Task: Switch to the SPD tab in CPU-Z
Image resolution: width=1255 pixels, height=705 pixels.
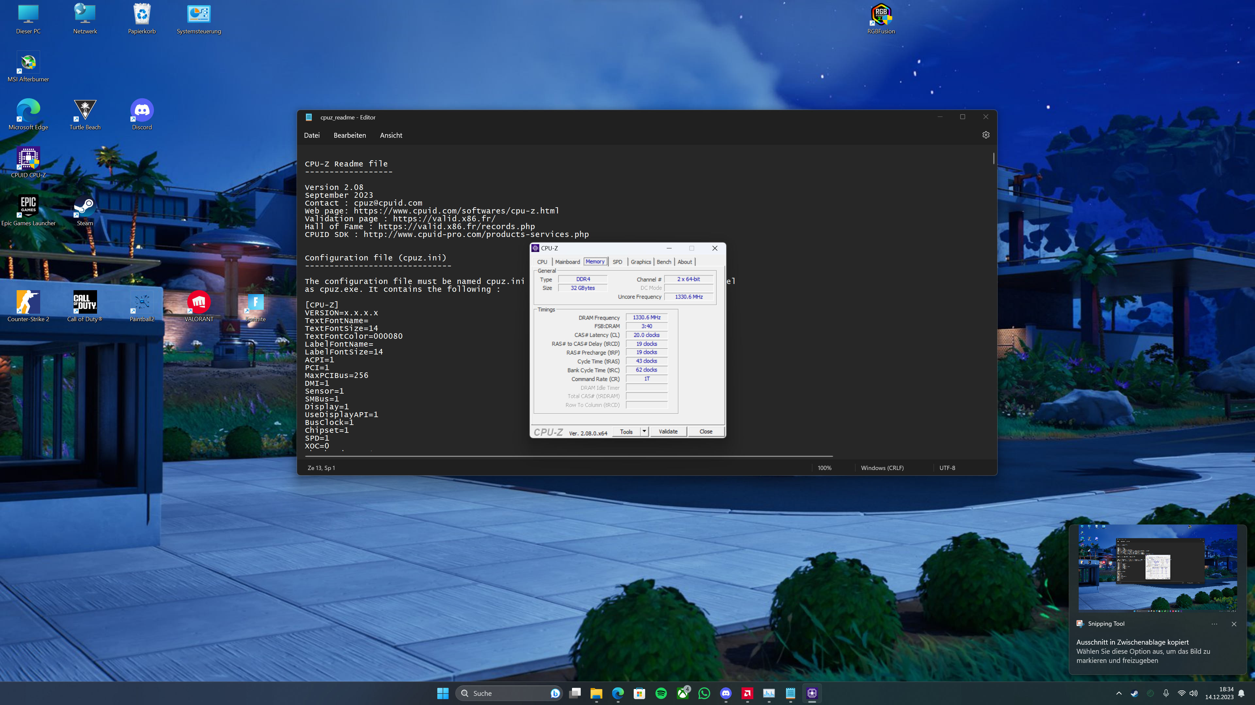Action: [x=617, y=261]
